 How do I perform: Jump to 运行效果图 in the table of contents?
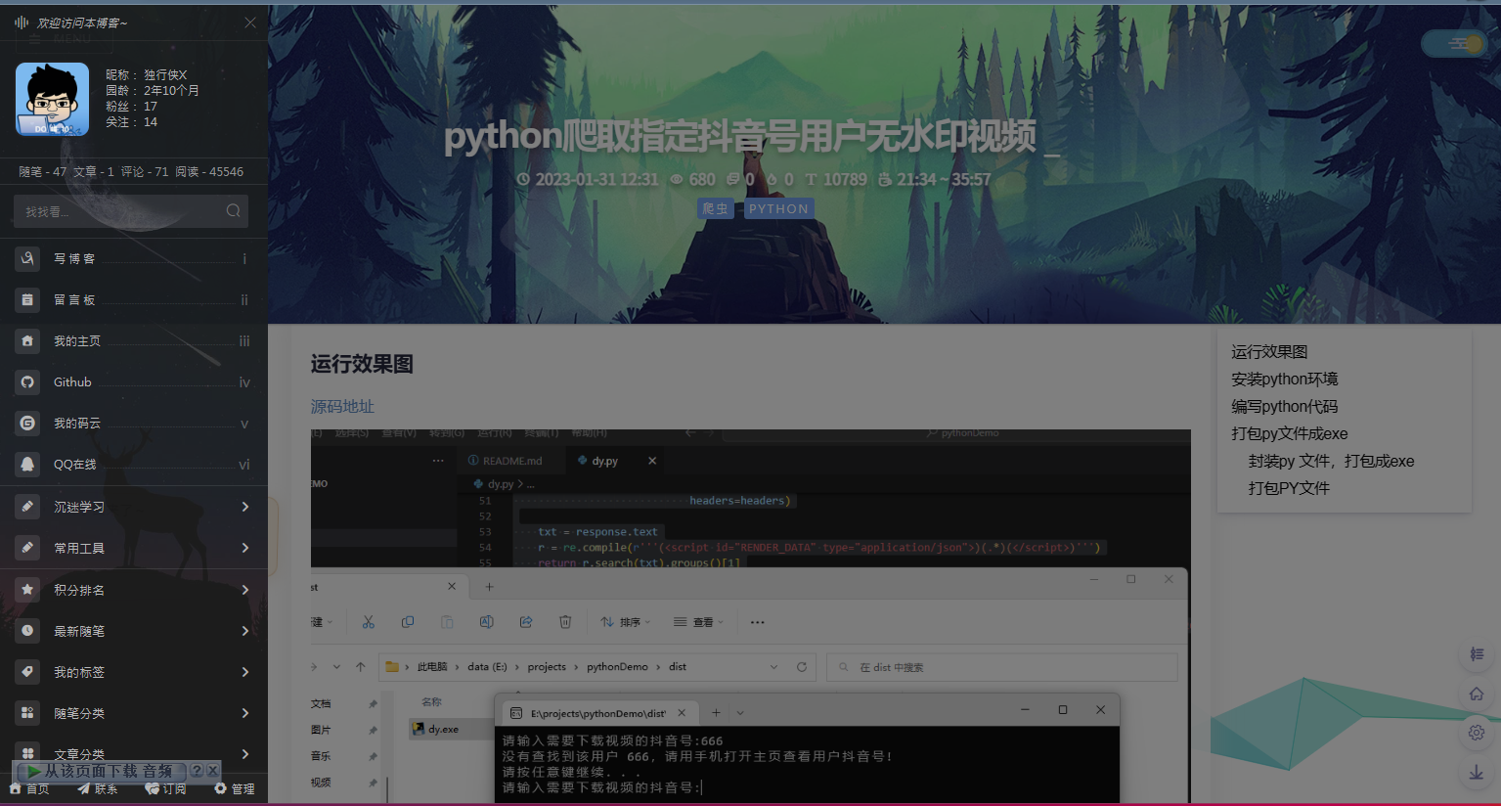(x=1269, y=351)
